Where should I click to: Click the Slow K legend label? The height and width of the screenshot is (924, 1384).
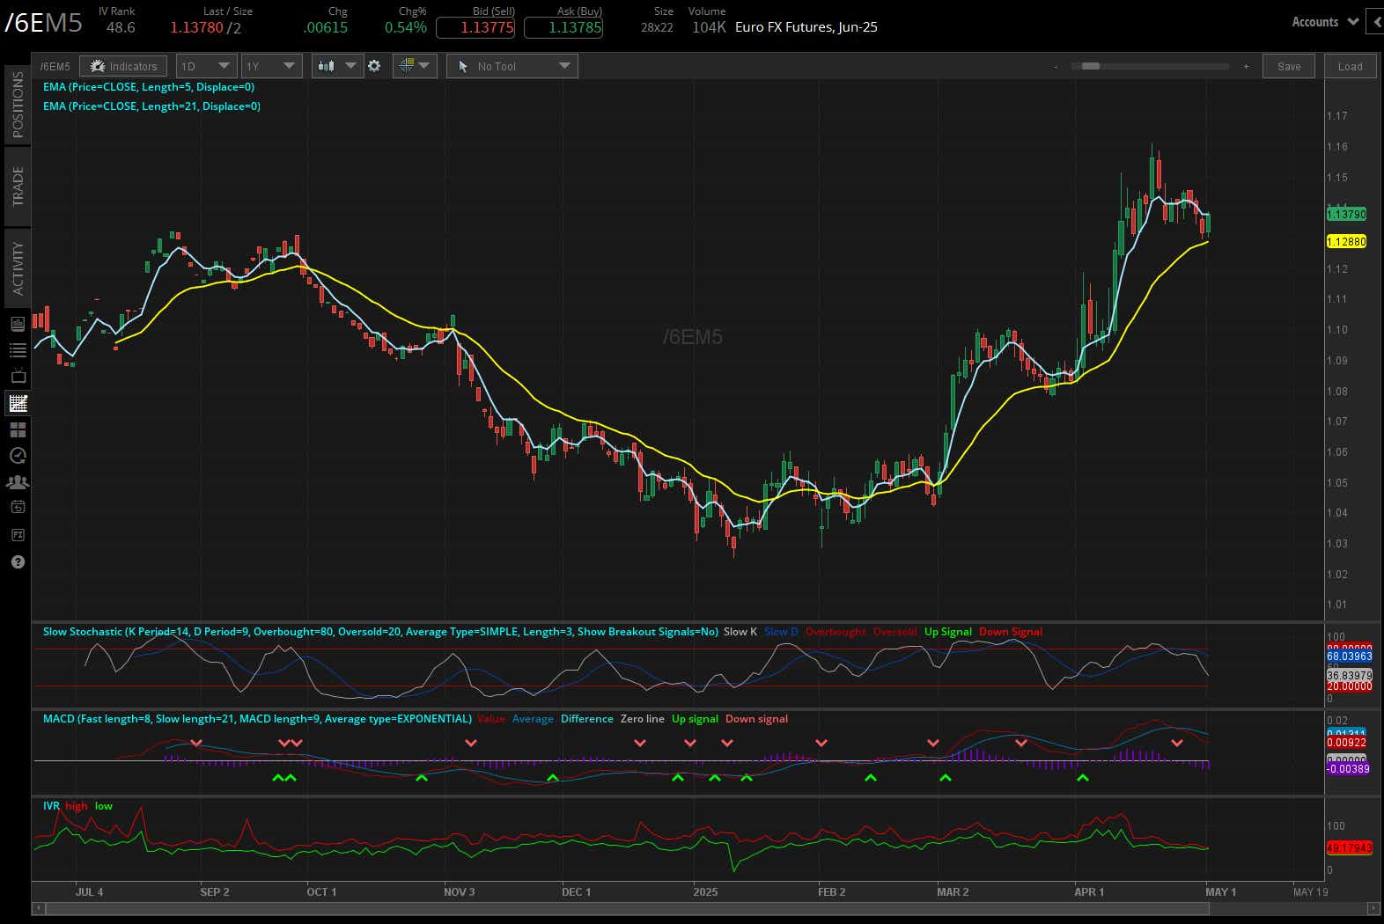[740, 632]
